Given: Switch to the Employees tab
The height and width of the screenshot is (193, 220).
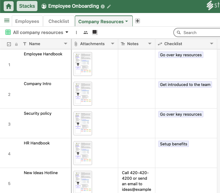Looking at the screenshot, I should [27, 21].
